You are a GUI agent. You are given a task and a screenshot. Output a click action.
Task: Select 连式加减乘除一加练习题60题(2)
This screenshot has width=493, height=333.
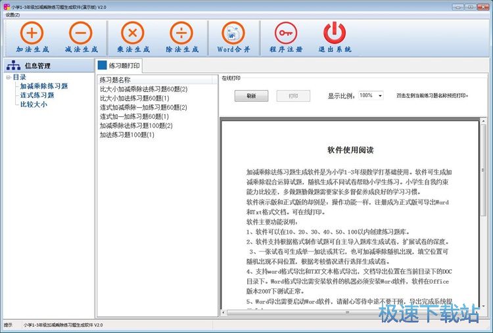[x=143, y=108]
